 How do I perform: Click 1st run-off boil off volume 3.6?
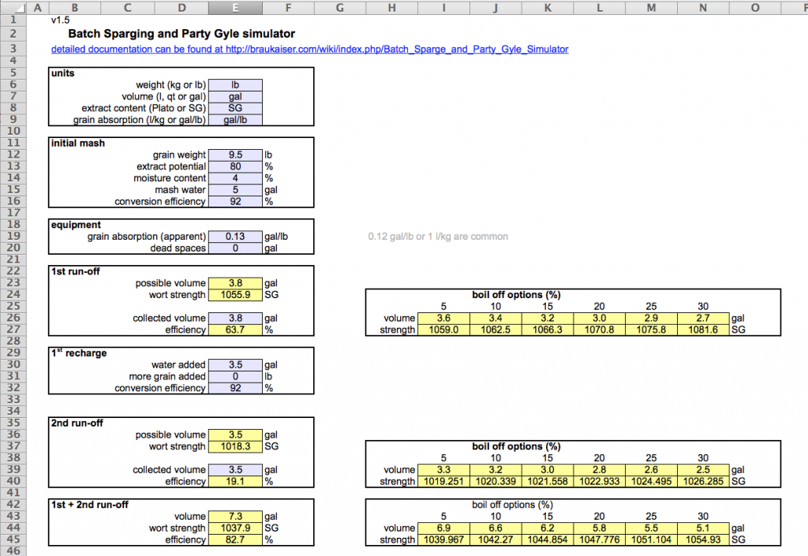coord(443,318)
